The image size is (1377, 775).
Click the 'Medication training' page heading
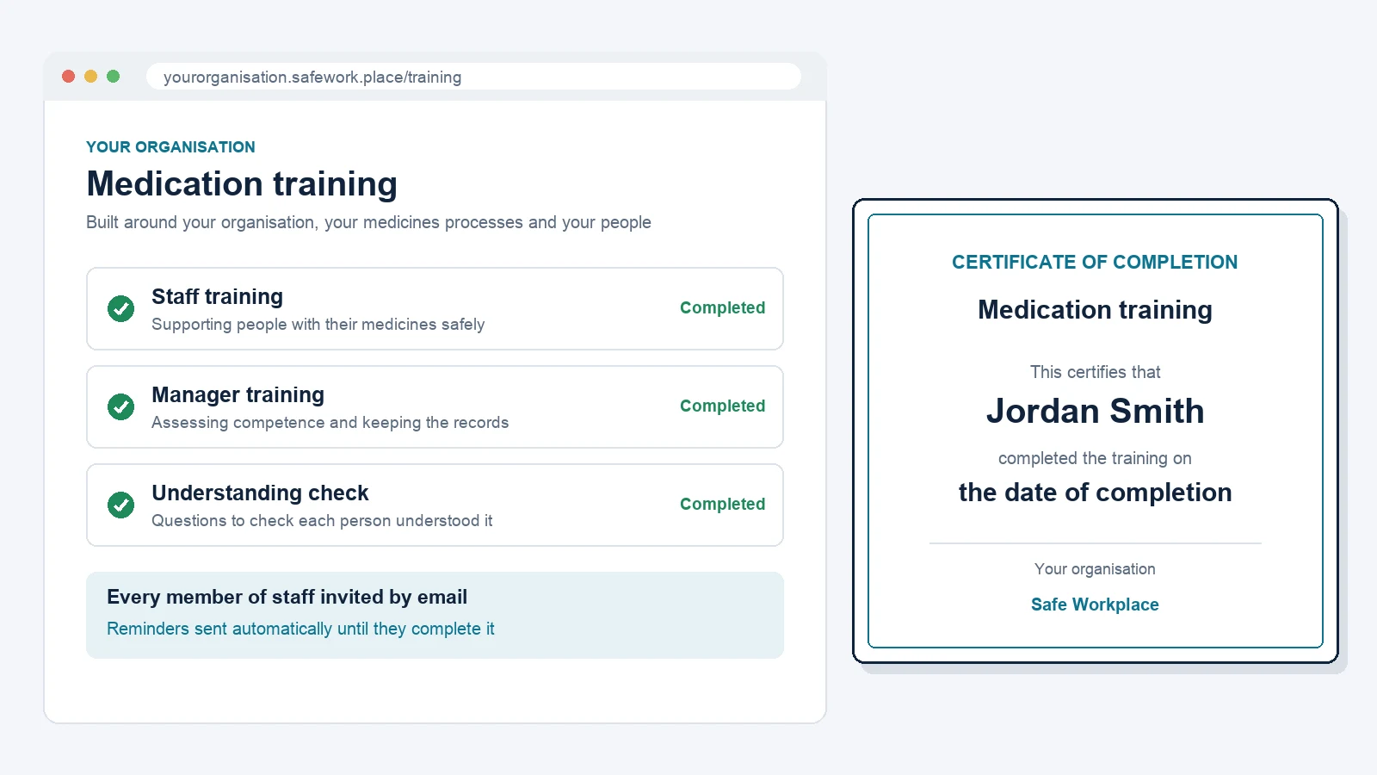[x=242, y=184]
